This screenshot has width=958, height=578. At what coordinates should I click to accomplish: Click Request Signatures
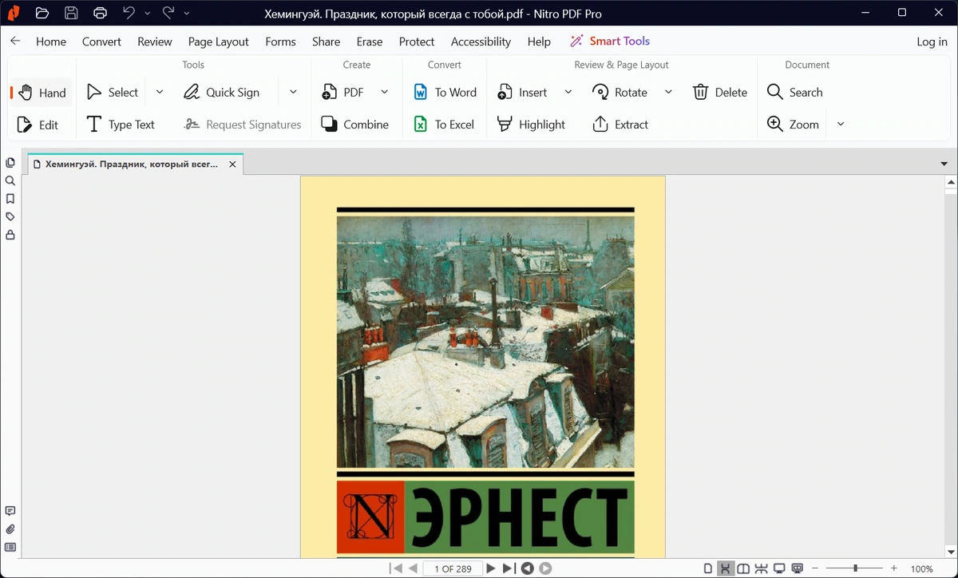pyautogui.click(x=242, y=125)
